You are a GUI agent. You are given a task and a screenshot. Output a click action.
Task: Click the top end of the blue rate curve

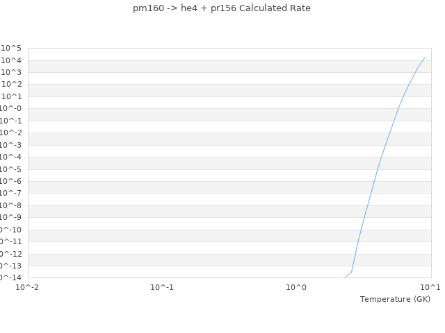(x=425, y=57)
